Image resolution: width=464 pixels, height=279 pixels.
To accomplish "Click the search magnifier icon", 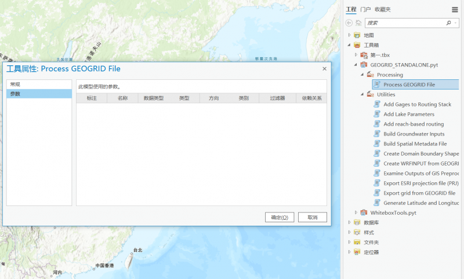I will pos(448,23).
